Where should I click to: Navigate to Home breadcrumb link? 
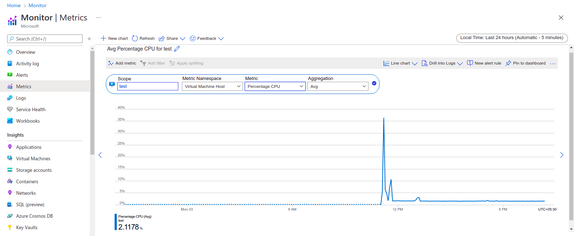[x=14, y=5]
